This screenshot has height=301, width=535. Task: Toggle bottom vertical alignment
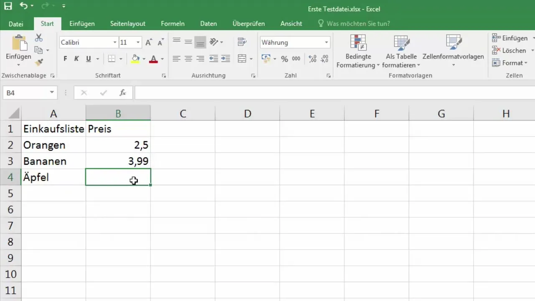(201, 42)
